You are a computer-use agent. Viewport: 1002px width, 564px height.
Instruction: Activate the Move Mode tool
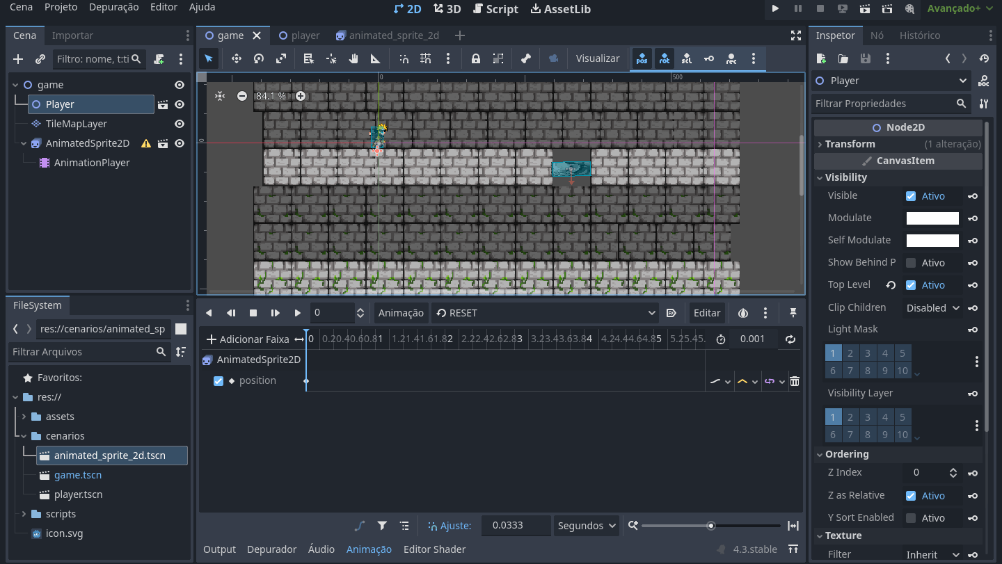pyautogui.click(x=237, y=59)
